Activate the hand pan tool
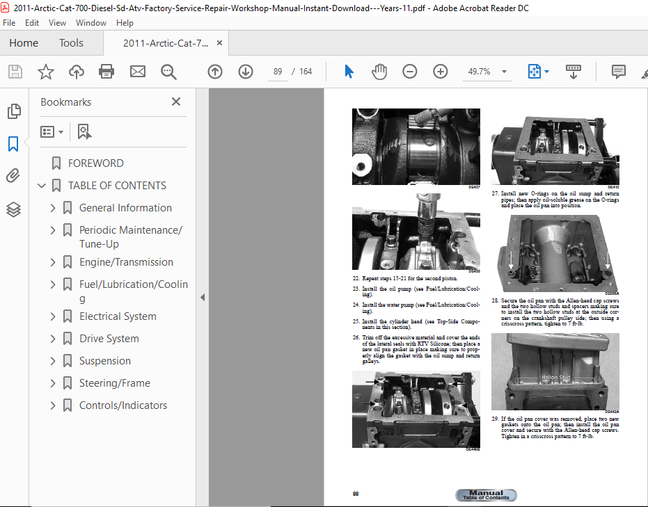The width and height of the screenshot is (648, 507). click(379, 72)
